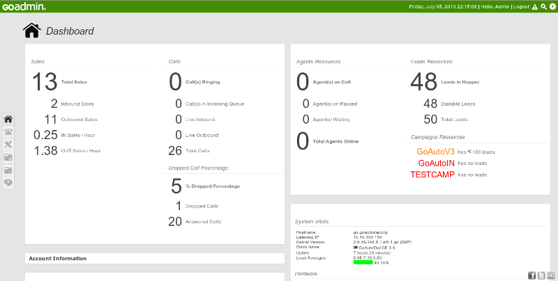Click the Agent(s) on Call label
This screenshot has width=558, height=281.
coord(332,82)
